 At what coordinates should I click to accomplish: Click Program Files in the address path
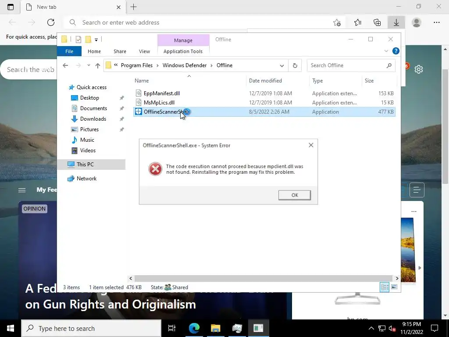tap(137, 65)
